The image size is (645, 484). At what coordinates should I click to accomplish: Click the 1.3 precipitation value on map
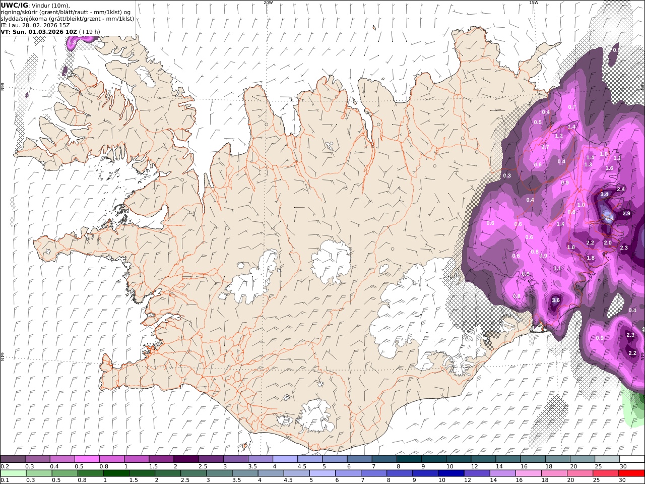(588, 165)
